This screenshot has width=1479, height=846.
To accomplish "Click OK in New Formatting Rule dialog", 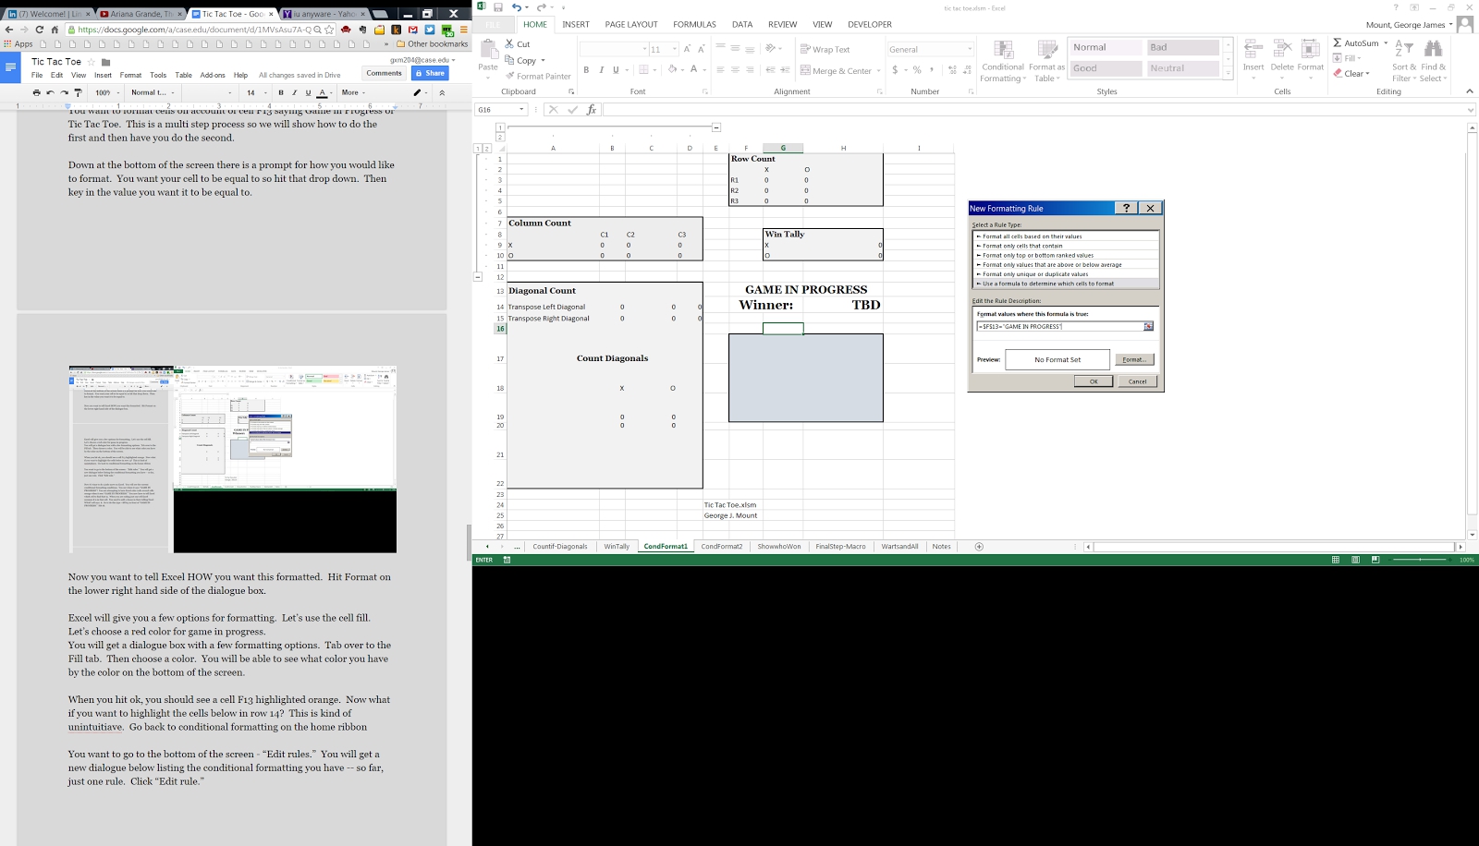I will (x=1093, y=381).
